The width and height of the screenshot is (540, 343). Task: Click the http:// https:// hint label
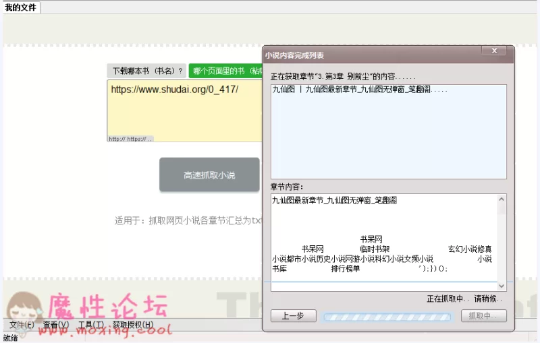pyautogui.click(x=130, y=139)
